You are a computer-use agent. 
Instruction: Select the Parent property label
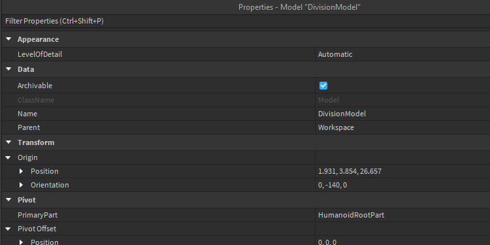tap(29, 127)
